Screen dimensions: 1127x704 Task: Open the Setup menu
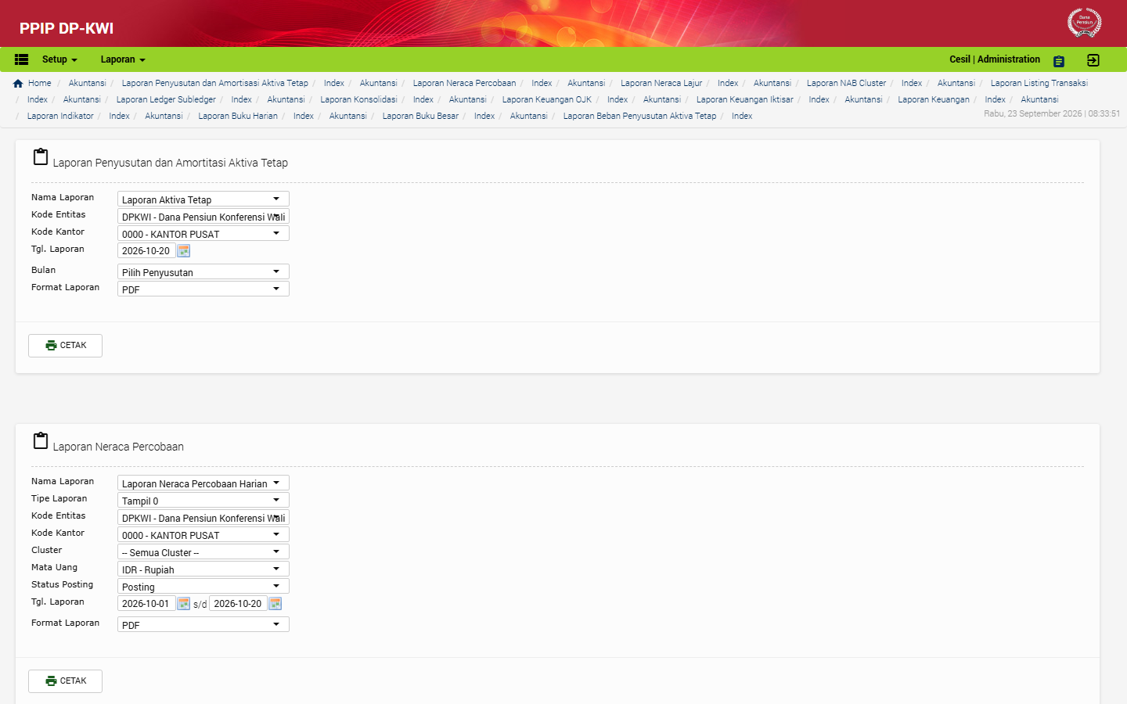pyautogui.click(x=59, y=59)
